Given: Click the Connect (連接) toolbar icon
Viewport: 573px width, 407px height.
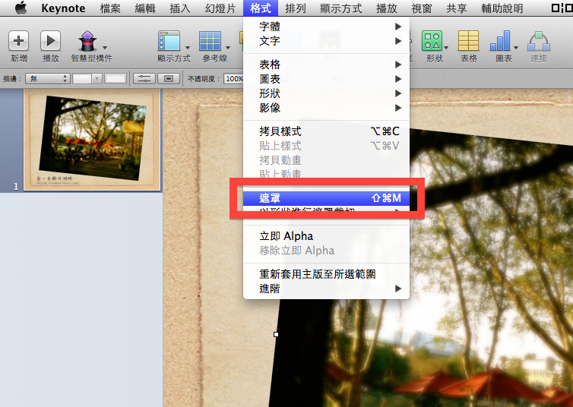Looking at the screenshot, I should pyautogui.click(x=539, y=41).
